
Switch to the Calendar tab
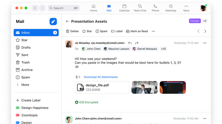tap(124, 8)
